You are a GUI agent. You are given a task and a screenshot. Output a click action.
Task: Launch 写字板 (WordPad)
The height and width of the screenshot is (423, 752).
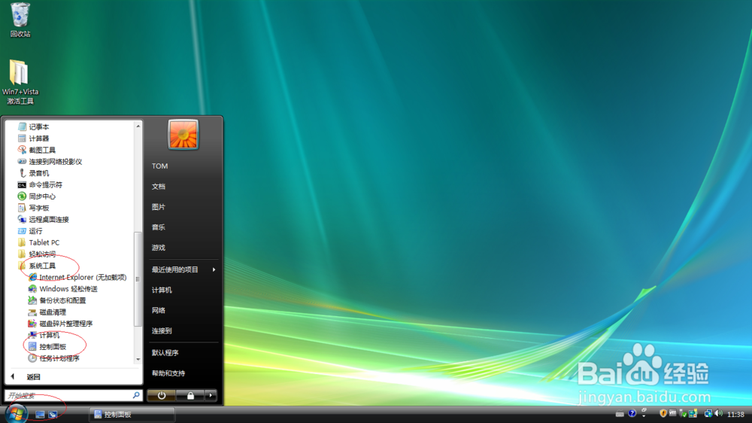[34, 208]
